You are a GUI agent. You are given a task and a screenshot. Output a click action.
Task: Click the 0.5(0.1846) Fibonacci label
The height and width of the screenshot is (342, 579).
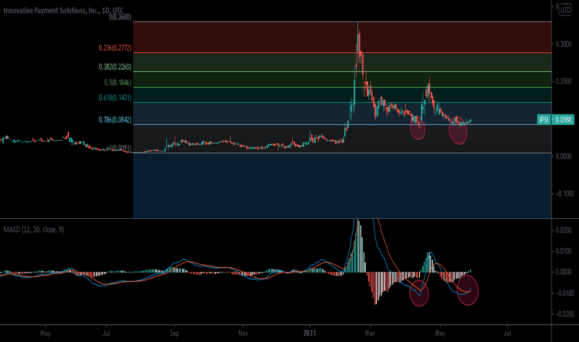(x=117, y=83)
